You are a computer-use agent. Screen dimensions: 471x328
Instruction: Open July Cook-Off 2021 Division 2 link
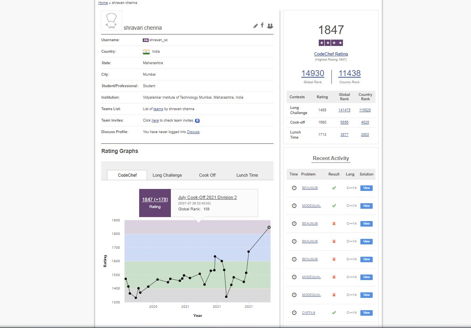[x=207, y=197]
